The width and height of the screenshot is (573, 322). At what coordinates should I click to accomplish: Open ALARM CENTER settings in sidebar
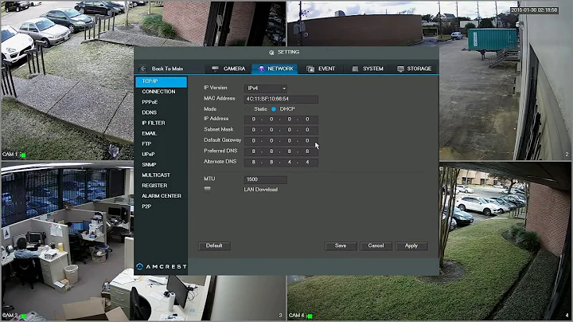click(x=162, y=196)
